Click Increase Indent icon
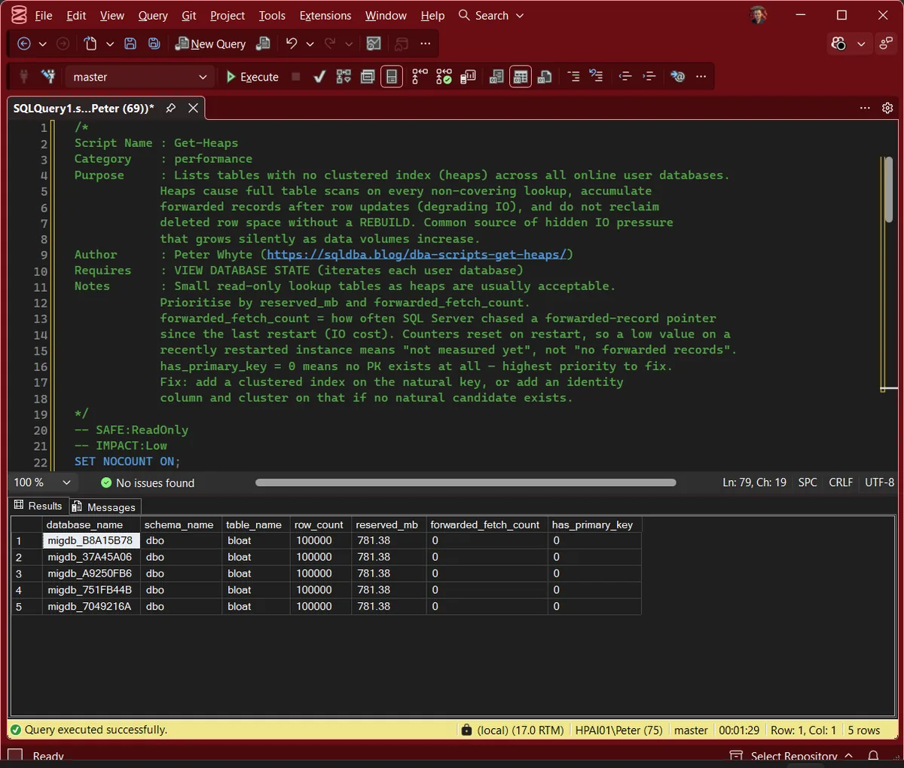The width and height of the screenshot is (904, 768). click(649, 77)
